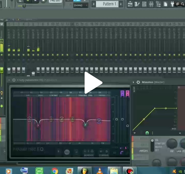Viewport: 185px width, 174px height.
Task: Open the Playlist window from the toolbar
Action: point(130,4)
